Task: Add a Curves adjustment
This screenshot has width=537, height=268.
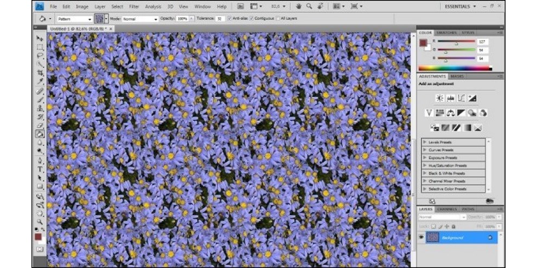Action: click(461, 99)
